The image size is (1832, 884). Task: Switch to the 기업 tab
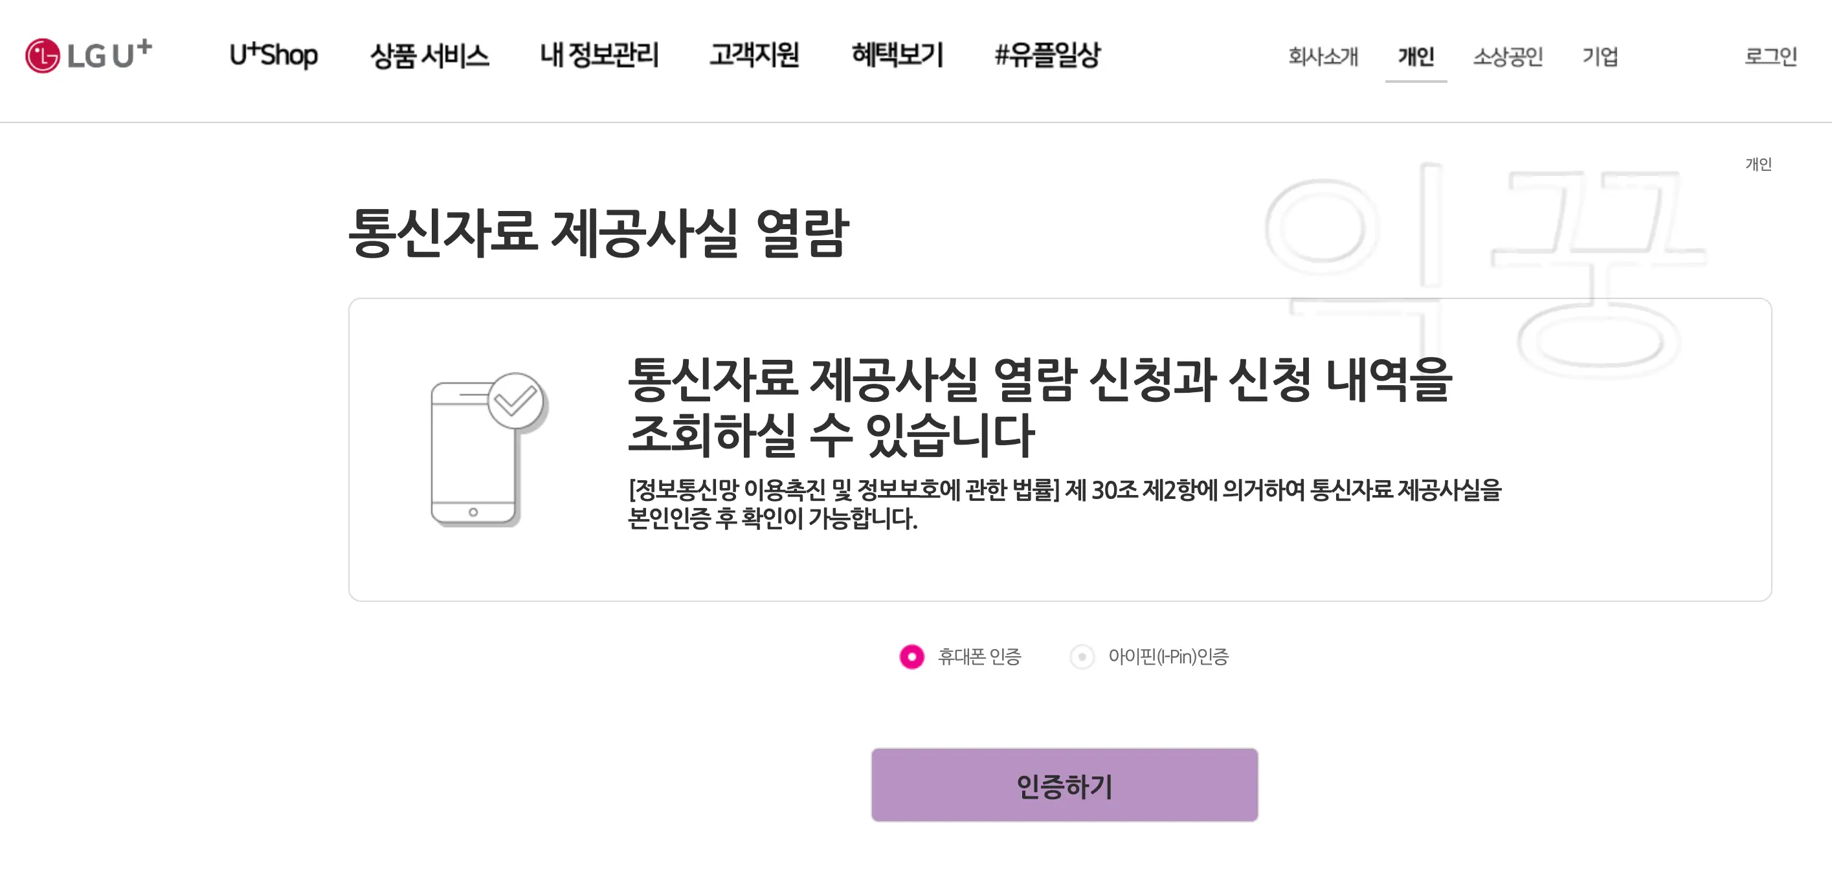(1601, 57)
